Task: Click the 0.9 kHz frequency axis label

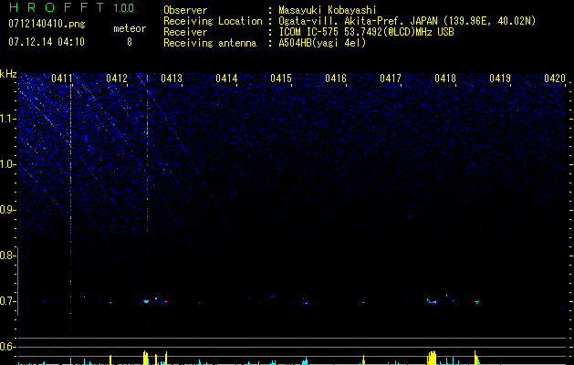Action: pos(6,210)
